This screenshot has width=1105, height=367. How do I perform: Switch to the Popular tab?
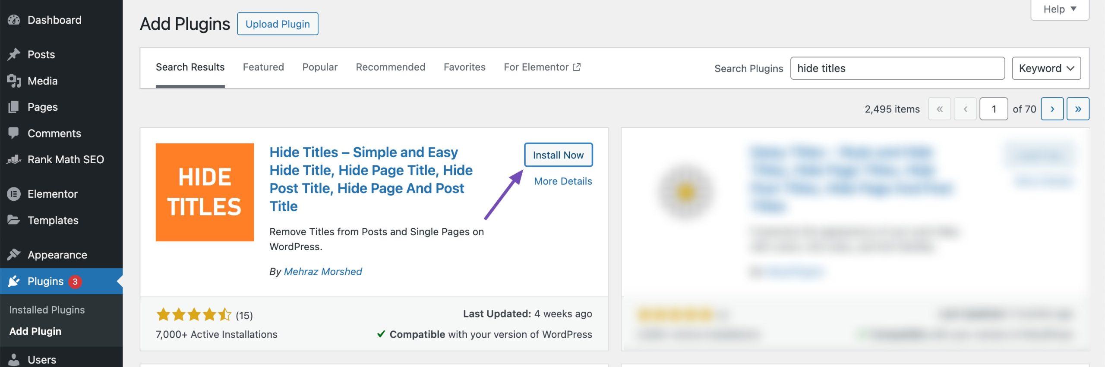320,67
